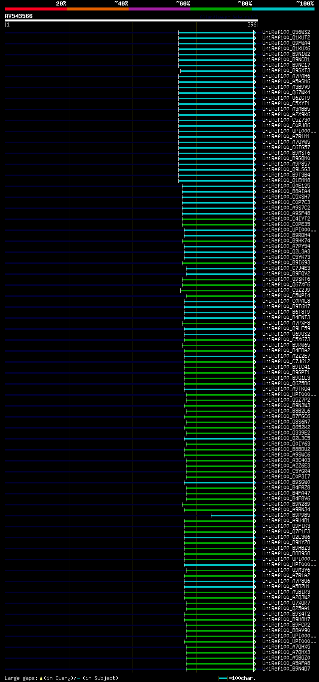This screenshot has height=682, width=319.
Task: Select the UniRef100_Q0E125 label
Action: pyautogui.click(x=286, y=186)
